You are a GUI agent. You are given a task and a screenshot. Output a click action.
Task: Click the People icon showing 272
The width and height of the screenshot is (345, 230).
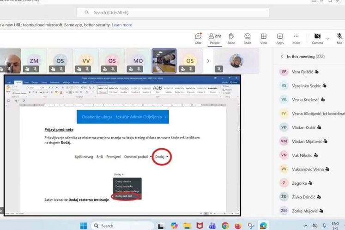(214, 38)
